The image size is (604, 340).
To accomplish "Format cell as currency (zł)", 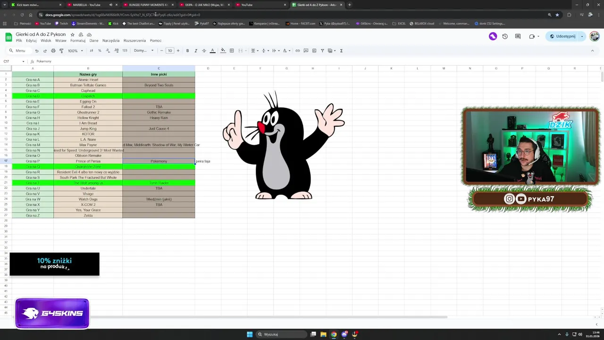I will click(91, 51).
